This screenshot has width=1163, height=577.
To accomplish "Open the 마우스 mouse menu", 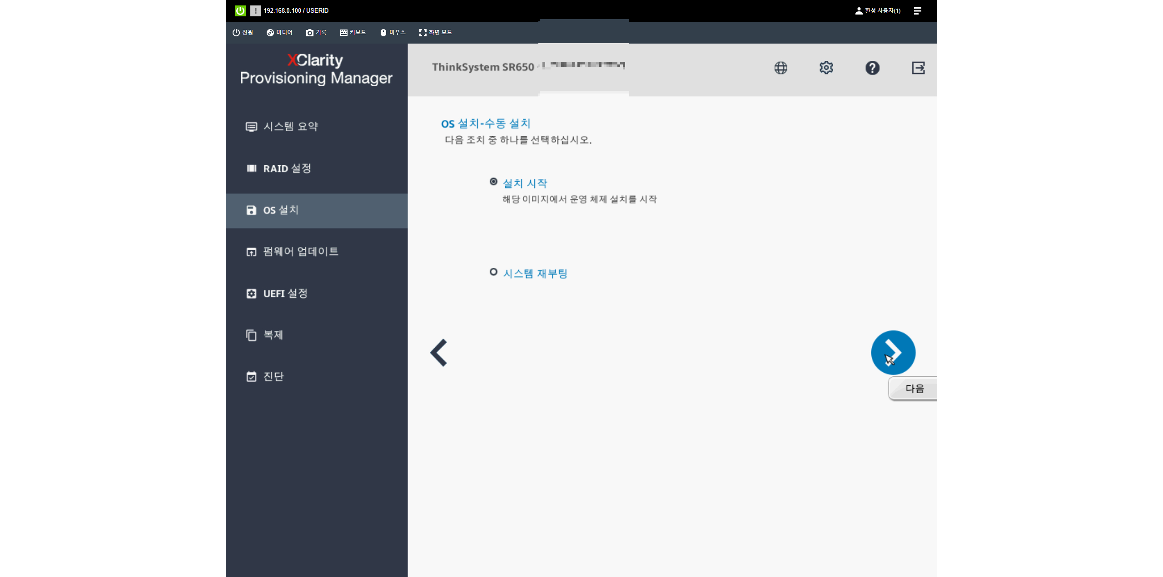I will pyautogui.click(x=393, y=32).
